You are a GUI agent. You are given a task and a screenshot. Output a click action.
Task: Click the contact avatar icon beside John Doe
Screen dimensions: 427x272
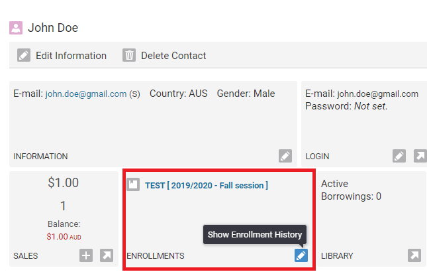pos(16,28)
